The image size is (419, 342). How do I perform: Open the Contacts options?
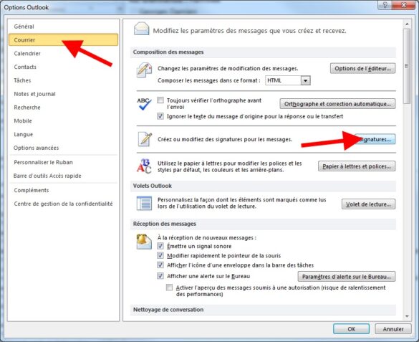(x=63, y=67)
